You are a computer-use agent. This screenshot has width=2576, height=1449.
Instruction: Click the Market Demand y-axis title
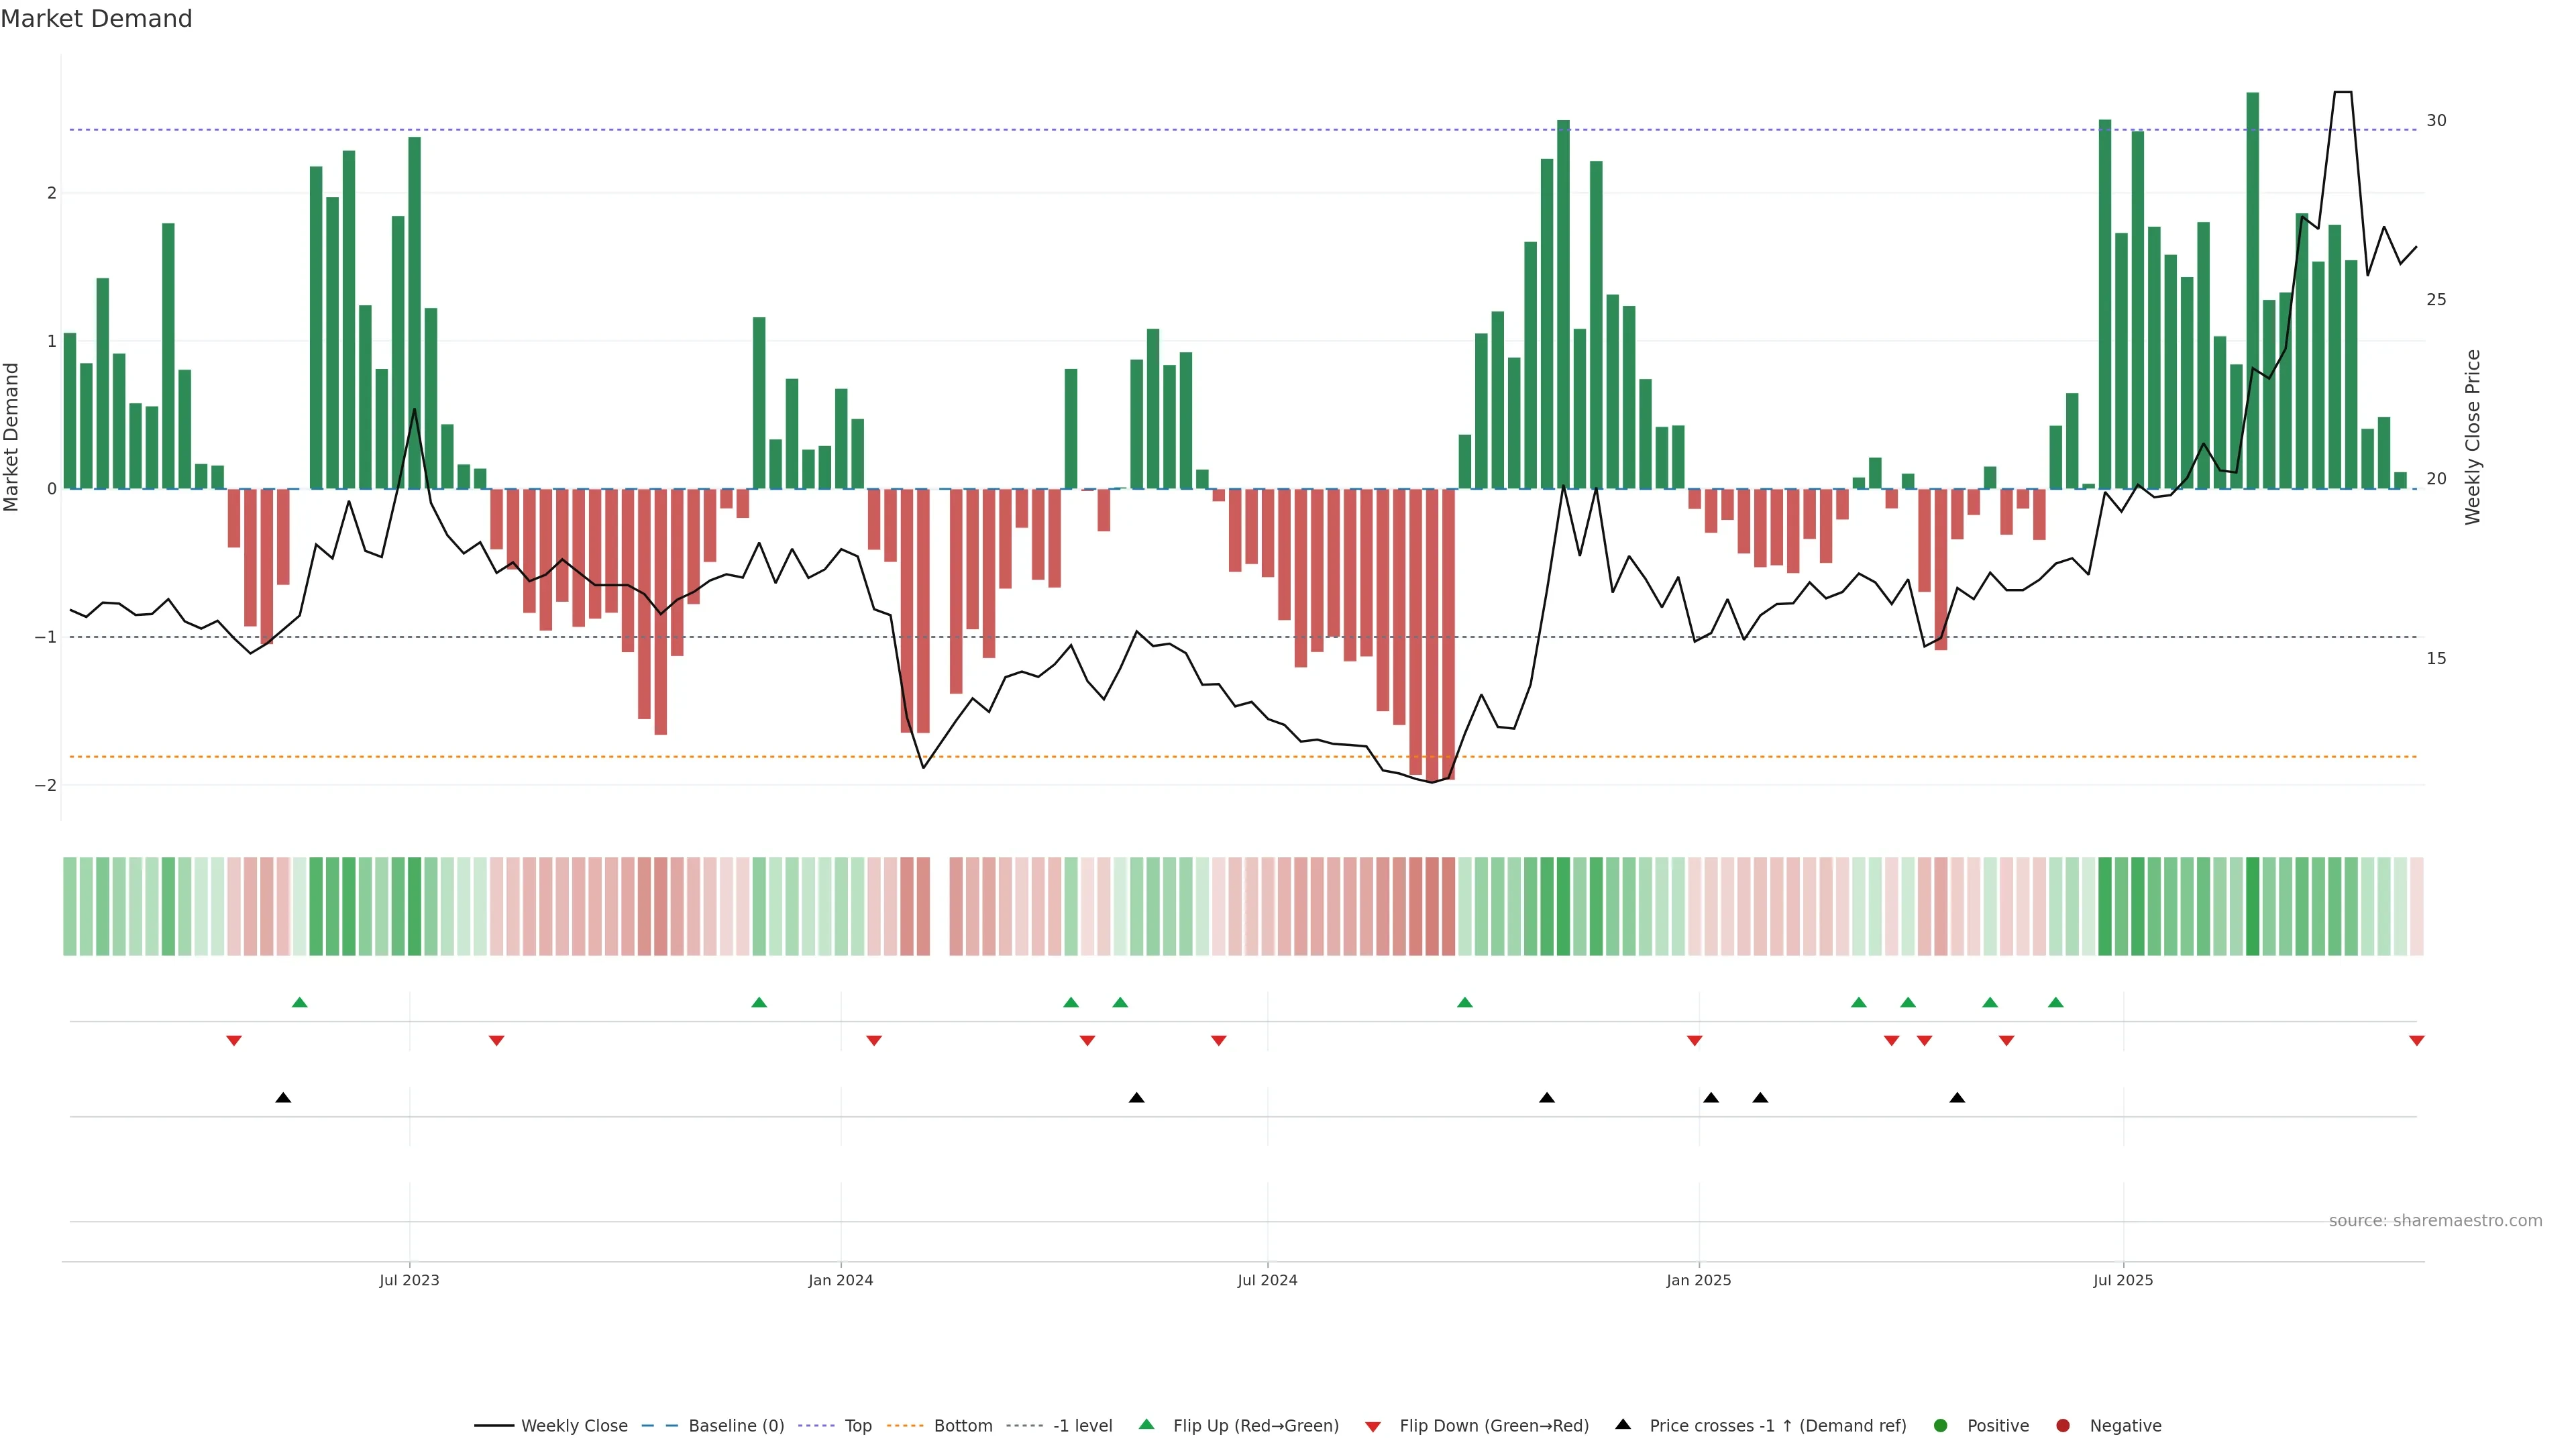click(12, 437)
